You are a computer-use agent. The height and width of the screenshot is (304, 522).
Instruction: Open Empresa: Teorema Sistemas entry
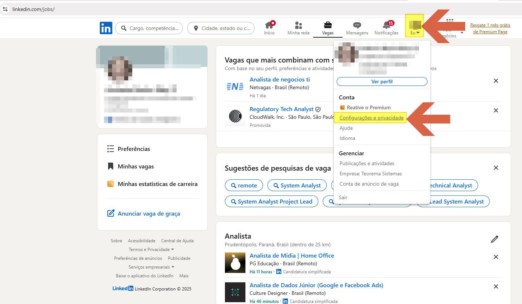click(x=371, y=174)
